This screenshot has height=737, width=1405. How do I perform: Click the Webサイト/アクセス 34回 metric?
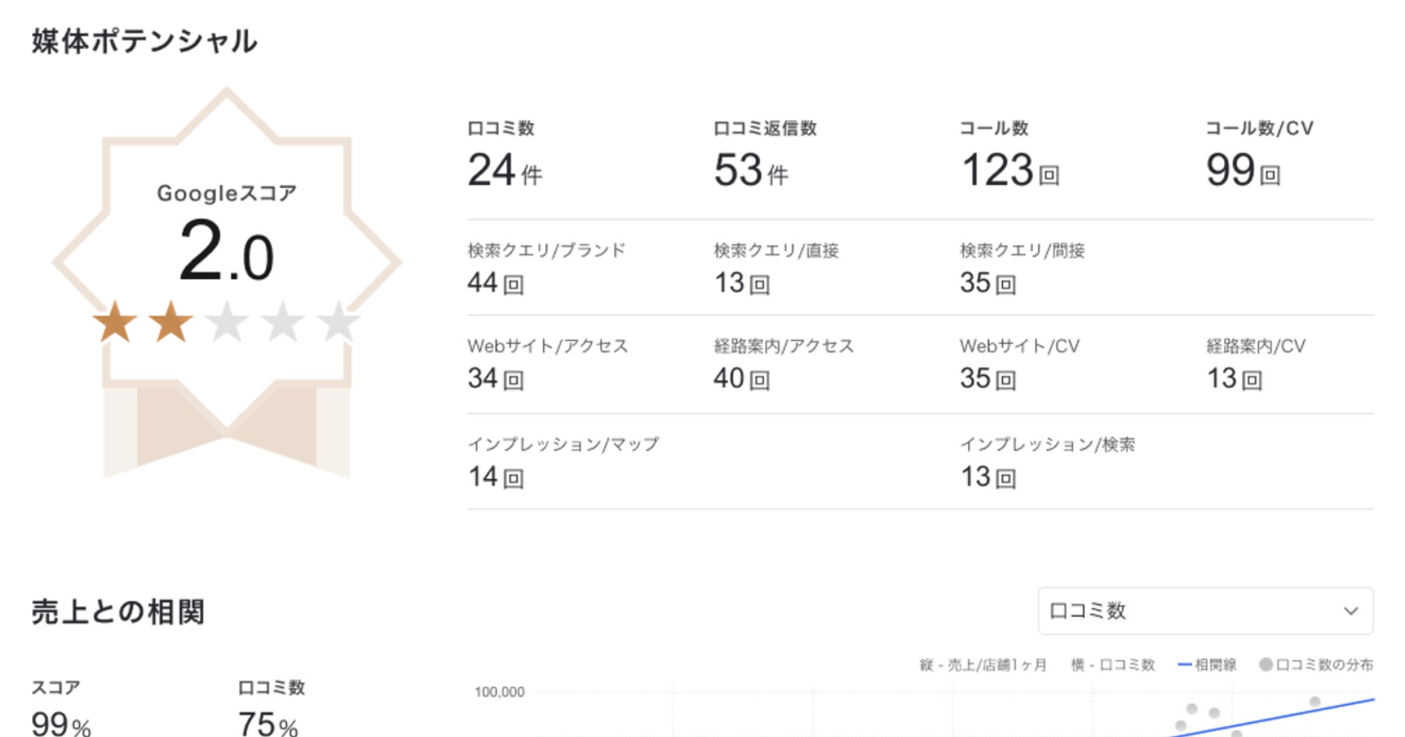496,378
